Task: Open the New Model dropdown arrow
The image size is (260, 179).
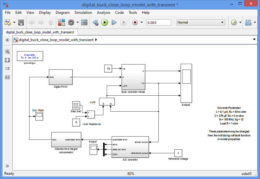Action: pyautogui.click(x=14, y=22)
